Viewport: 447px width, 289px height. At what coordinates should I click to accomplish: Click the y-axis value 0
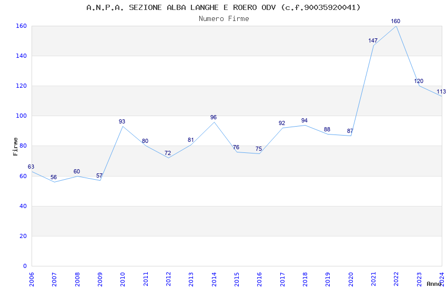point(25,266)
